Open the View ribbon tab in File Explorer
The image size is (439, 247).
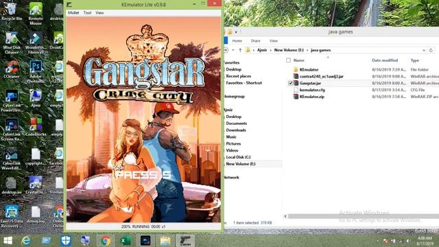pyautogui.click(x=273, y=41)
